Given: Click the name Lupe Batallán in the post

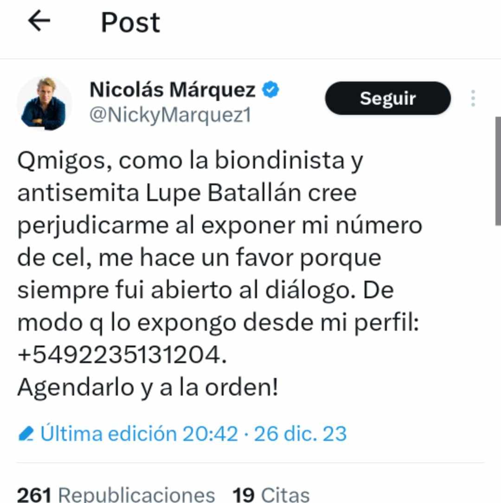Looking at the screenshot, I should click(223, 193).
